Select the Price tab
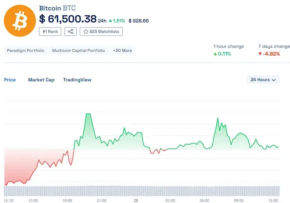The width and height of the screenshot is (290, 203). [10, 80]
